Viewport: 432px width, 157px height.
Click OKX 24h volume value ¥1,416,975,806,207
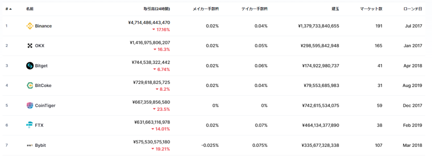click(x=150, y=43)
